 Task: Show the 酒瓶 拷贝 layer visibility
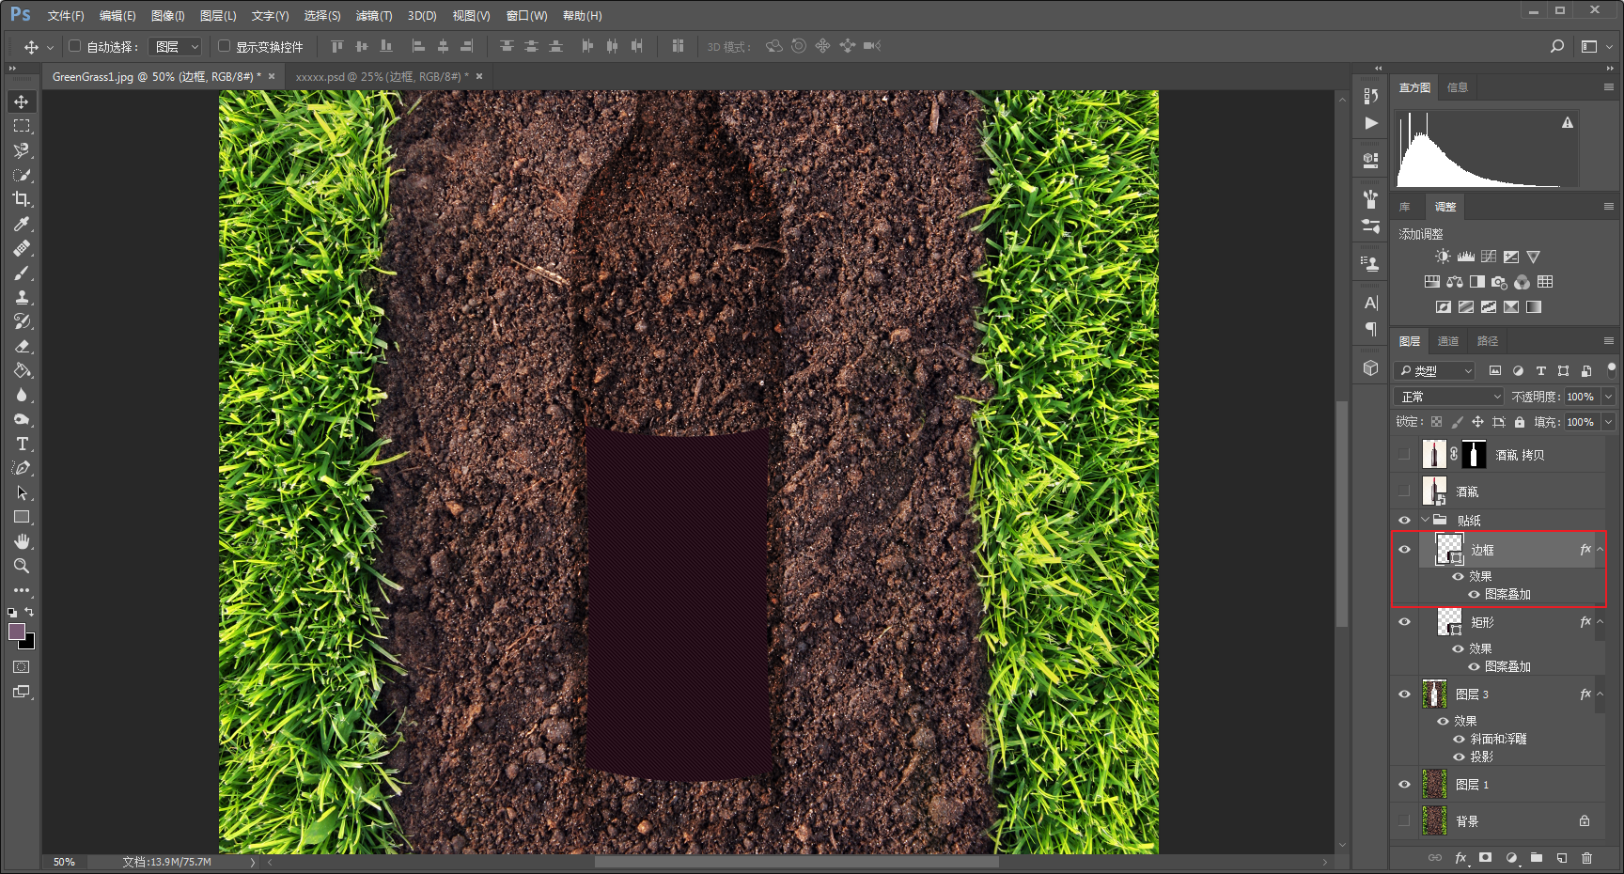(x=1404, y=455)
